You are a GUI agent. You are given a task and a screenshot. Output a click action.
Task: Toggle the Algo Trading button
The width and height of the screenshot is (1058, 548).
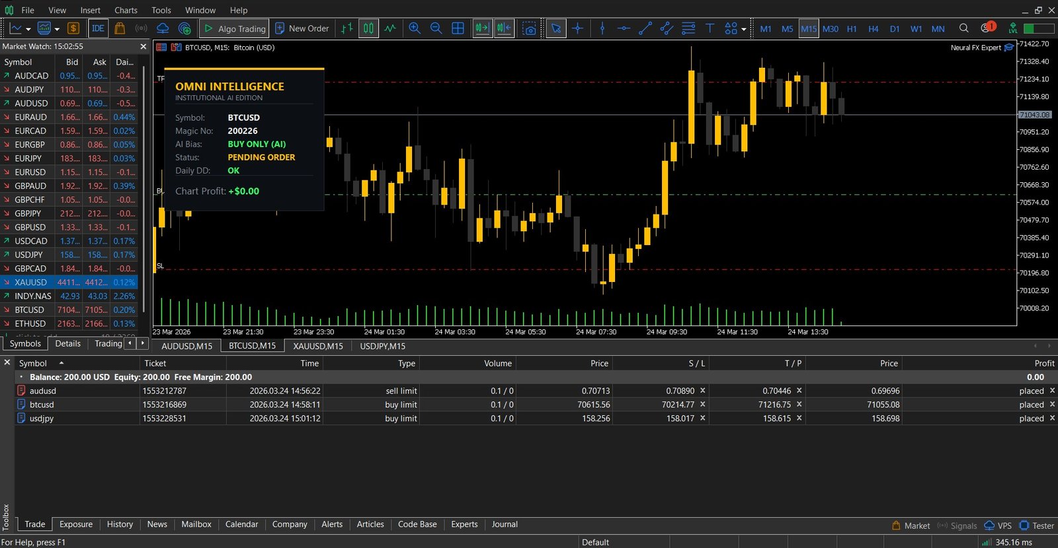click(234, 28)
